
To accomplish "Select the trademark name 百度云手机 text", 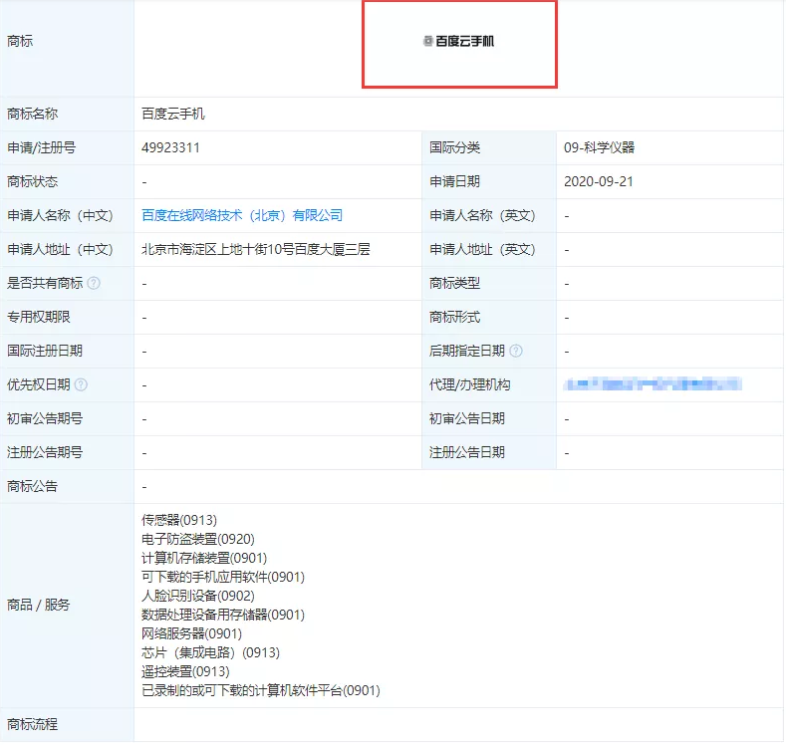I will pos(173,114).
